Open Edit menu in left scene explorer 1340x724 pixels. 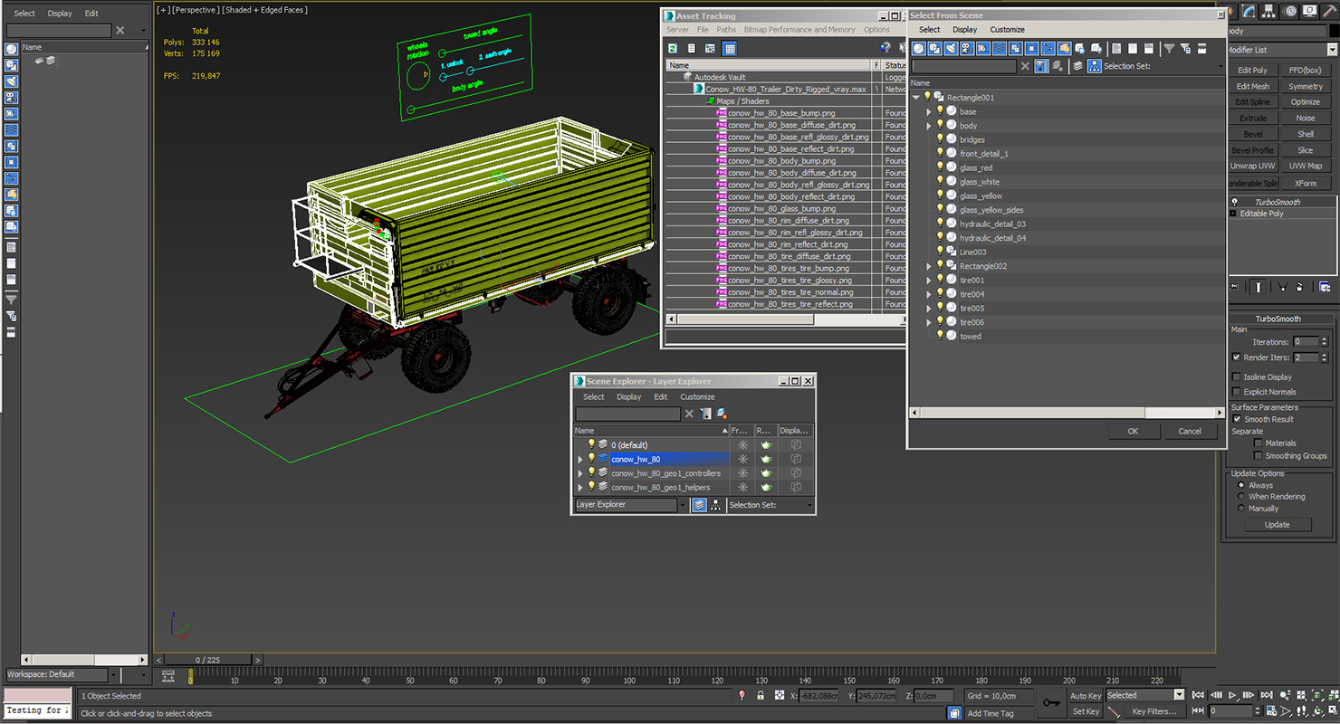(x=91, y=14)
